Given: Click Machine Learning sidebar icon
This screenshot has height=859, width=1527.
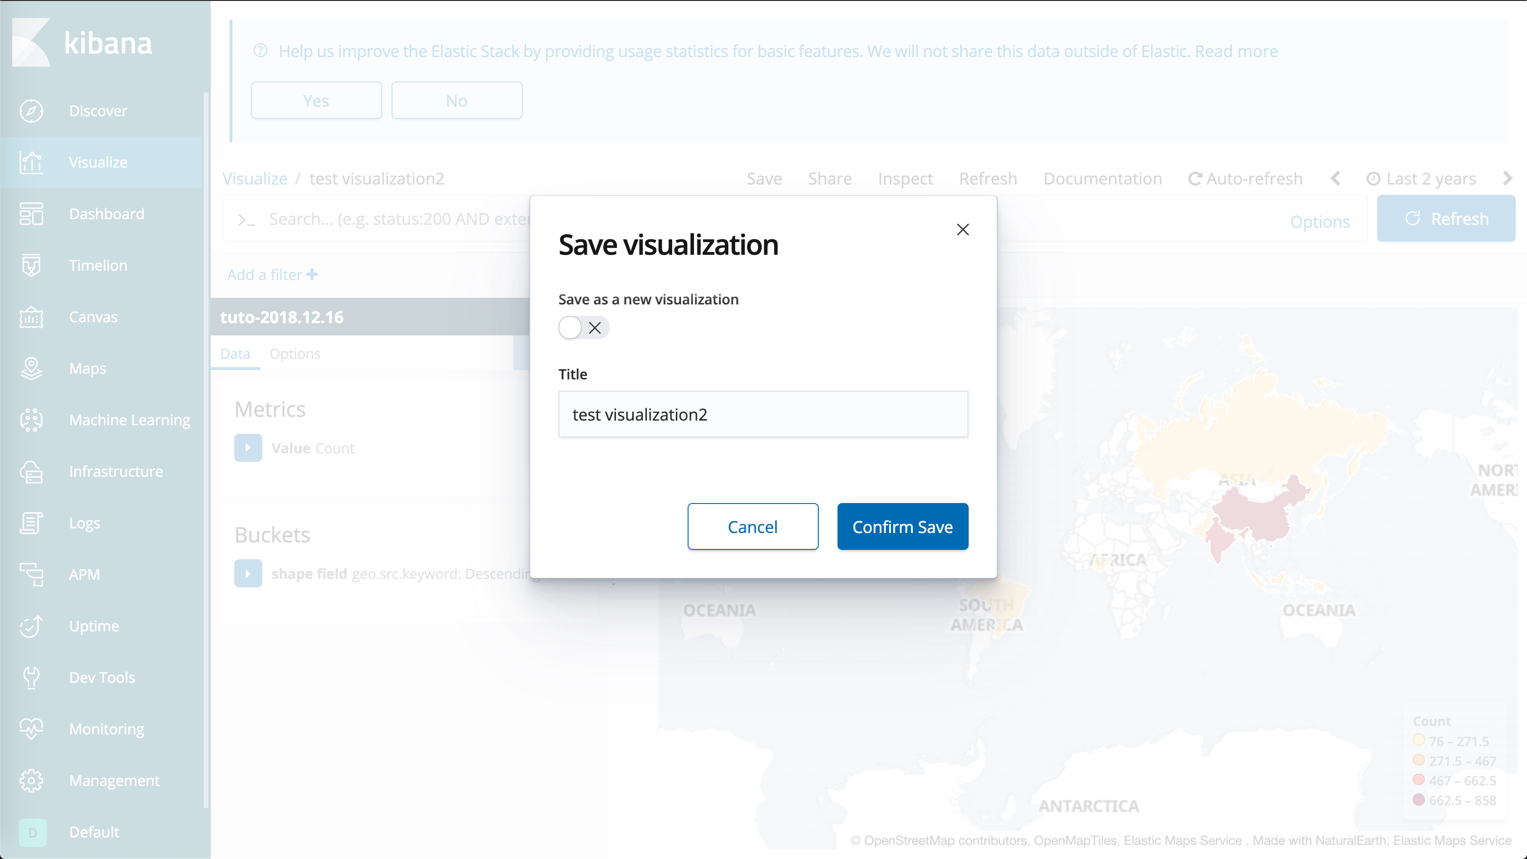Looking at the screenshot, I should pyautogui.click(x=31, y=420).
